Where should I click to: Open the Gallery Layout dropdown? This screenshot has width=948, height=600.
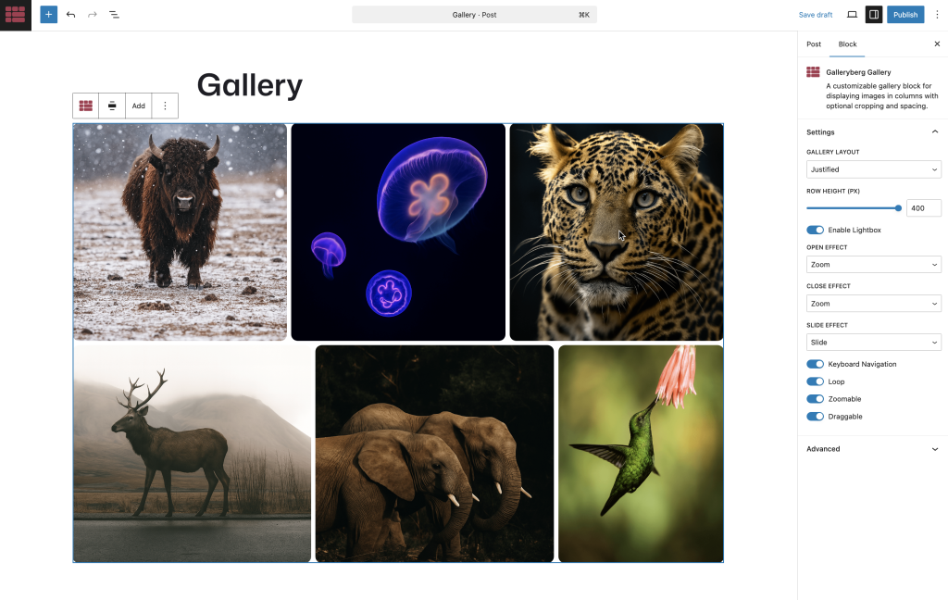pos(874,169)
